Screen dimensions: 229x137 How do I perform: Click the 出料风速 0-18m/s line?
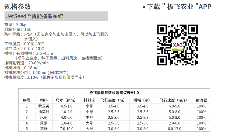tap(22, 68)
